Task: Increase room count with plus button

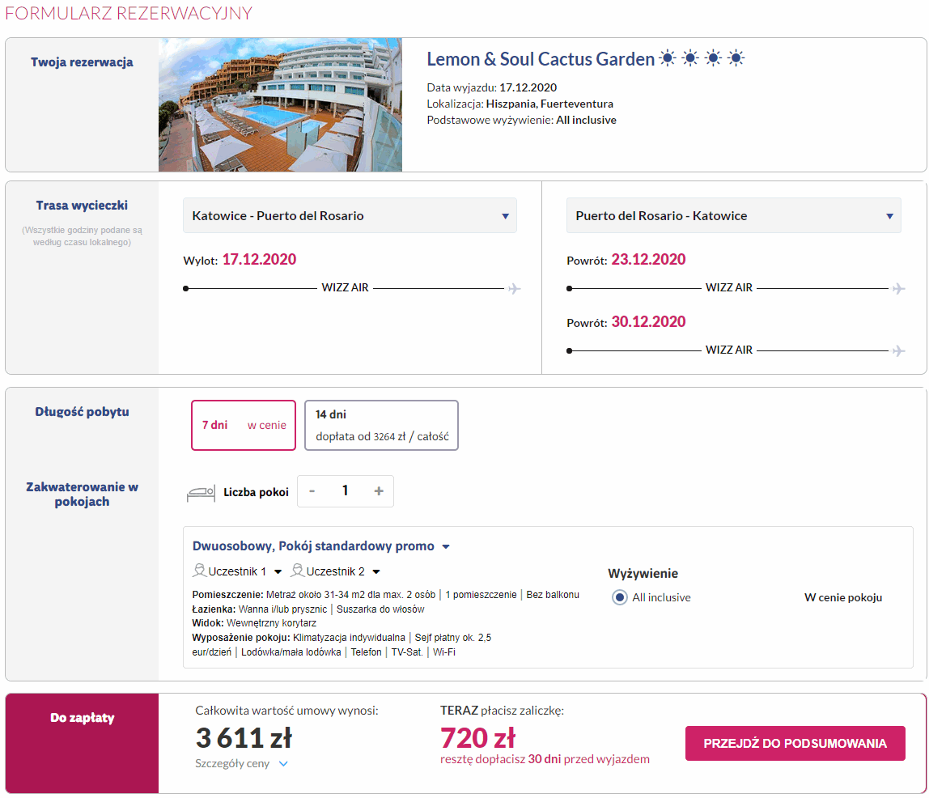Action: click(x=379, y=491)
